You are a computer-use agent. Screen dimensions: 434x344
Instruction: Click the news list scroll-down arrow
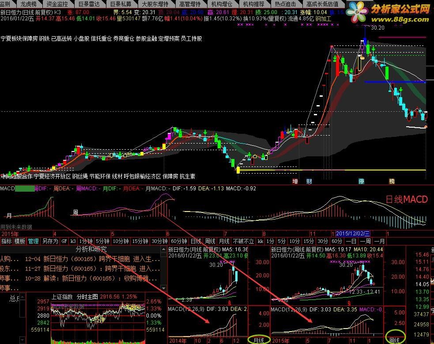click(x=164, y=288)
